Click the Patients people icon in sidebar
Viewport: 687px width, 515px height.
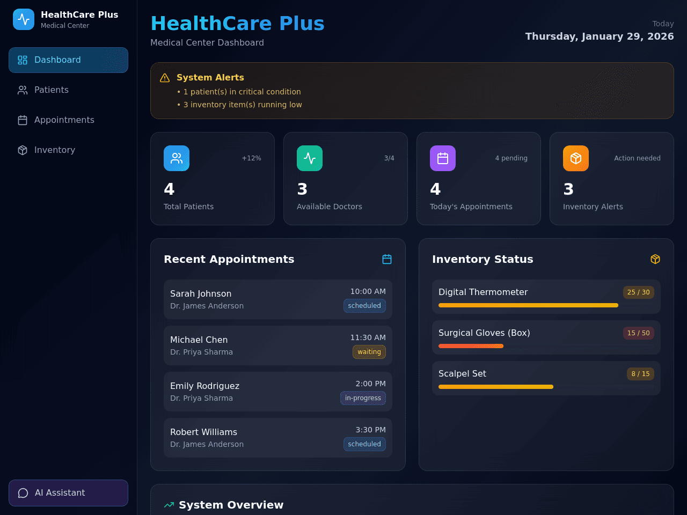coord(23,90)
